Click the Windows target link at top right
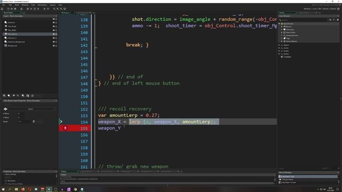The image size is (342, 192). pyautogui.click(x=307, y=9)
